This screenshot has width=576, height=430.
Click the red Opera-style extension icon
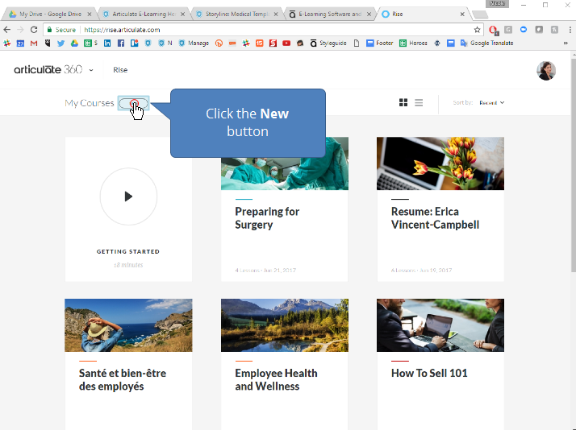point(493,30)
